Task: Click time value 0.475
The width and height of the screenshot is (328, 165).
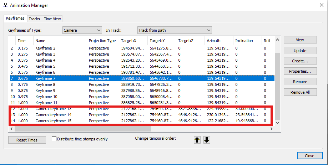Action: point(22,66)
